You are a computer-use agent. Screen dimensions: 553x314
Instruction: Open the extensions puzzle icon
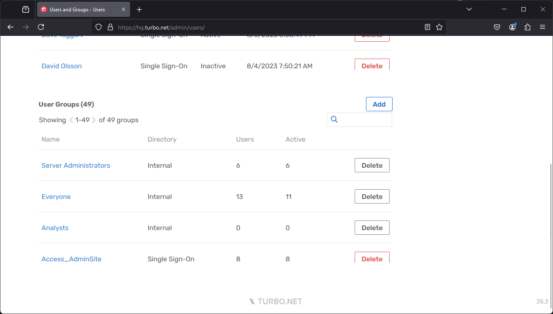tap(527, 27)
